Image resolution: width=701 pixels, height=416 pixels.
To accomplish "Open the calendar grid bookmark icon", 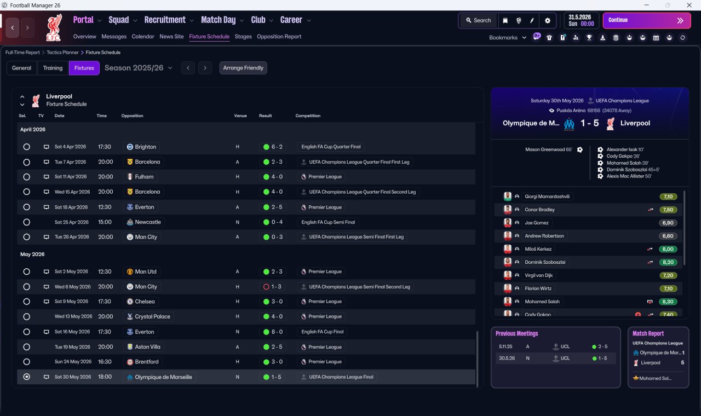I will tap(656, 38).
